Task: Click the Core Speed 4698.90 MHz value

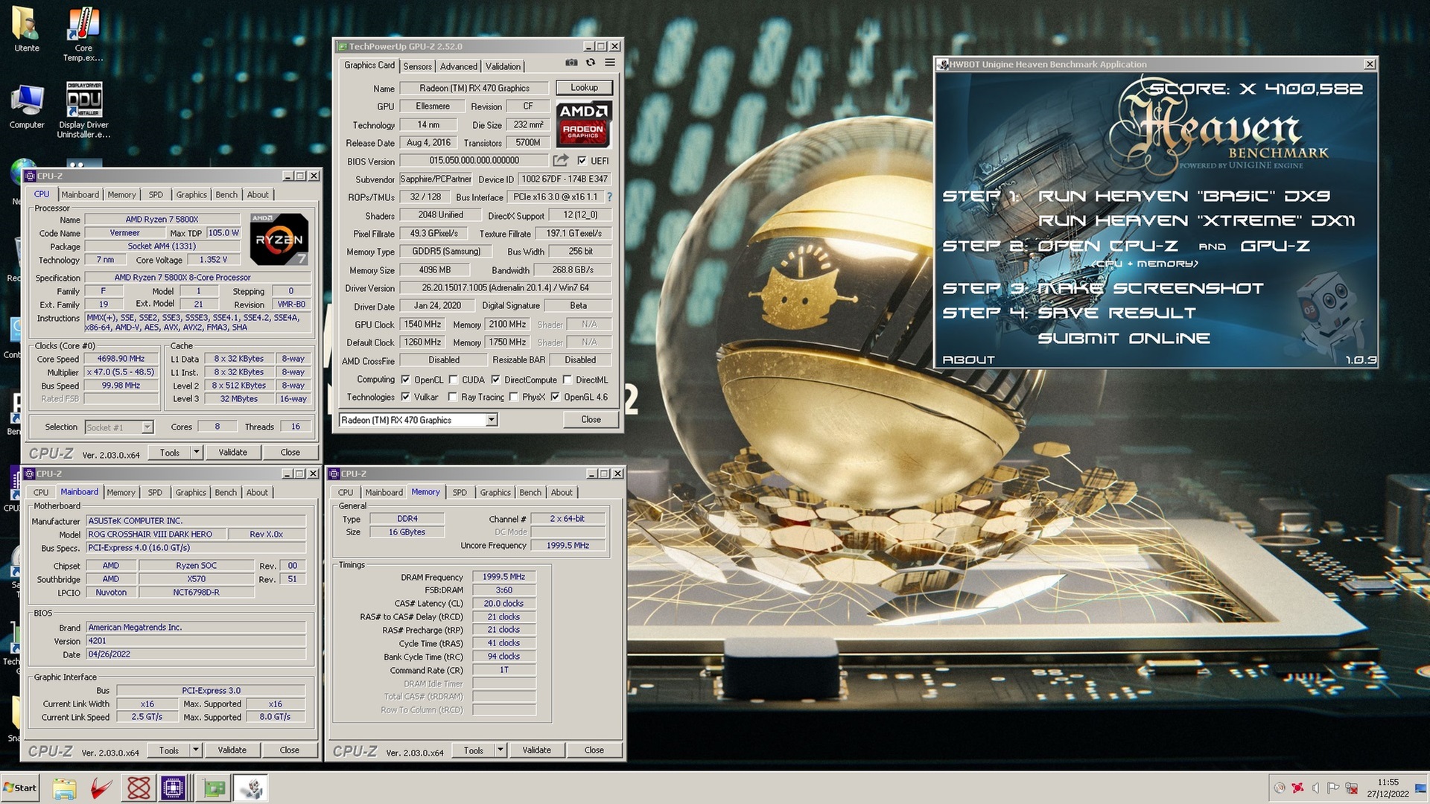Action: click(x=121, y=359)
